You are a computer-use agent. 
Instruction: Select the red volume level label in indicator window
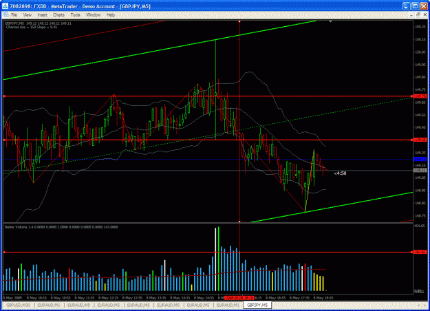coord(420,252)
